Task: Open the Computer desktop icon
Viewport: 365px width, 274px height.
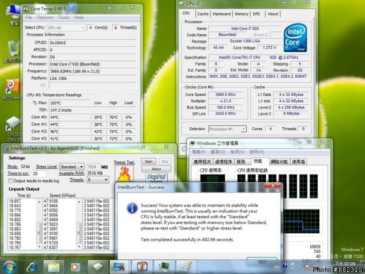Action: tap(13, 14)
